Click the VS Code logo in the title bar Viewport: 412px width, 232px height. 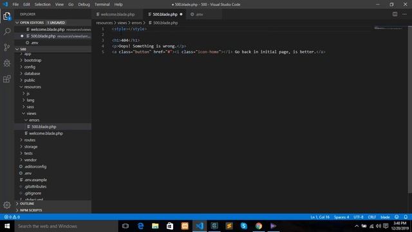pyautogui.click(x=5, y=5)
